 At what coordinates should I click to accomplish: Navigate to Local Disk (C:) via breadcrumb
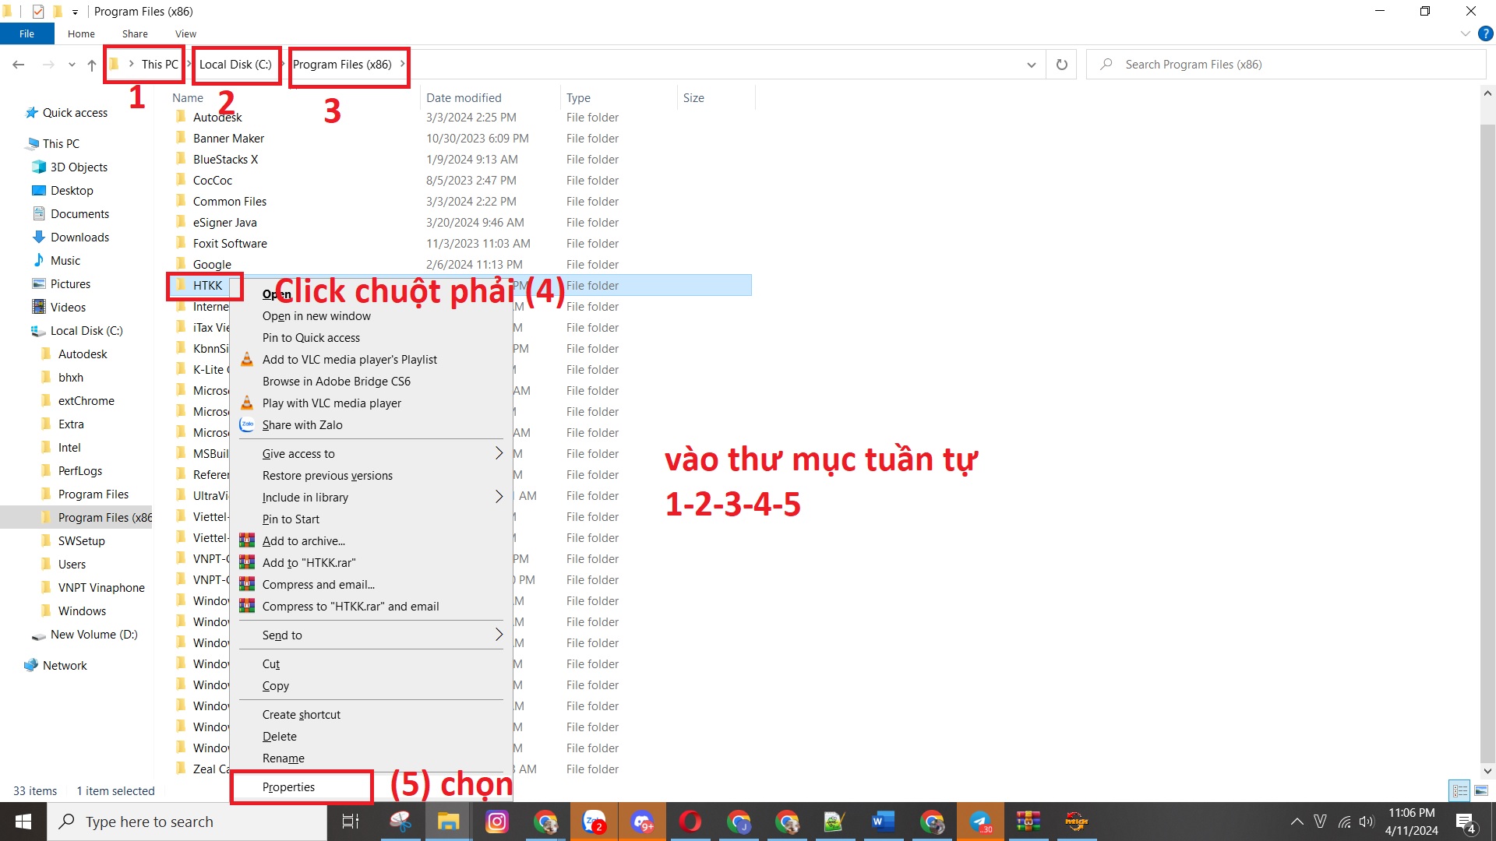pyautogui.click(x=236, y=64)
